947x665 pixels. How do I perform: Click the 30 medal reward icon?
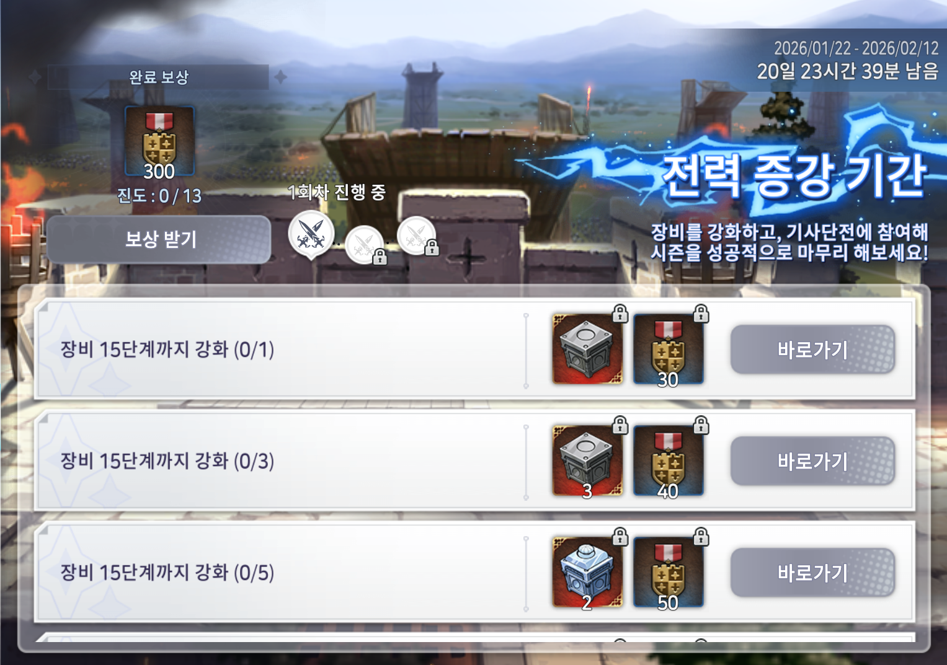pyautogui.click(x=668, y=349)
